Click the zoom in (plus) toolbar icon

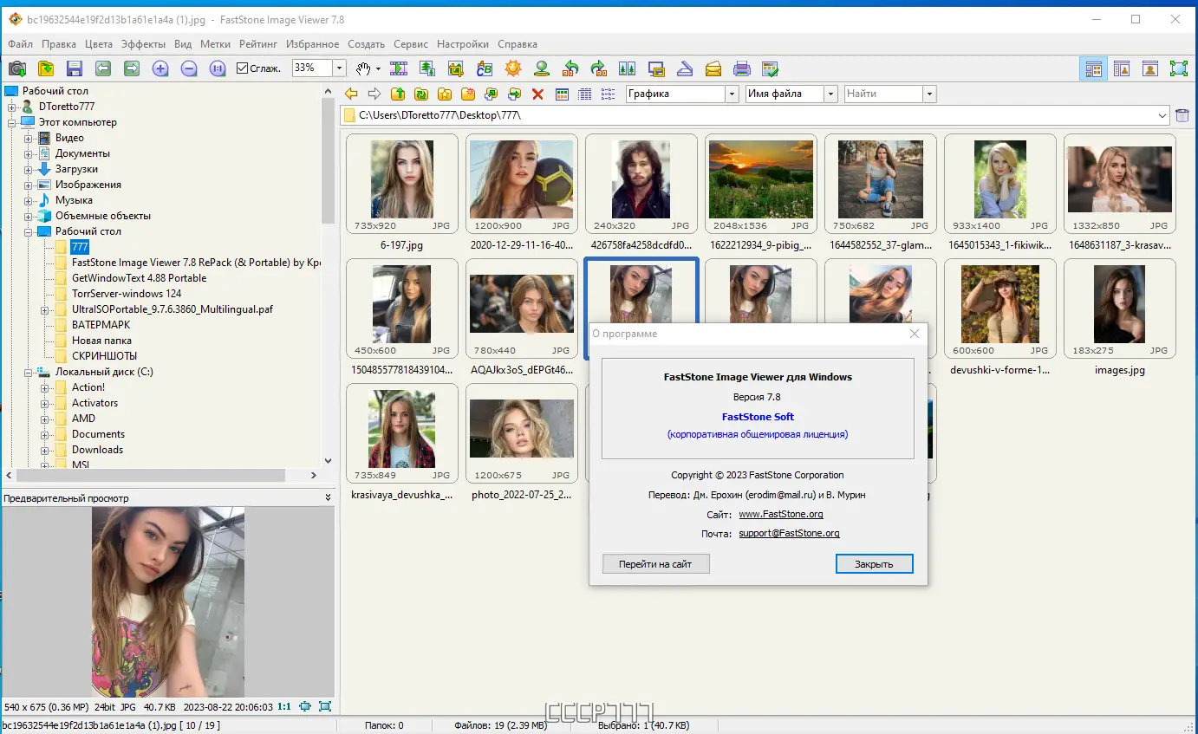pyautogui.click(x=160, y=68)
